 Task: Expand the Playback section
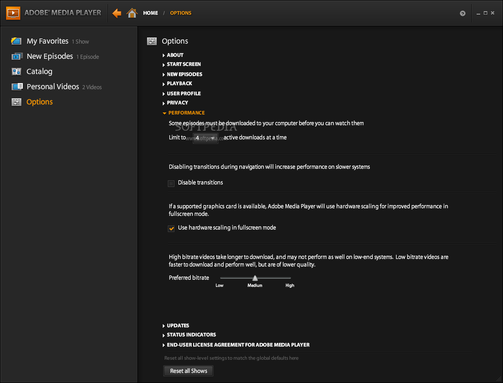tap(177, 84)
